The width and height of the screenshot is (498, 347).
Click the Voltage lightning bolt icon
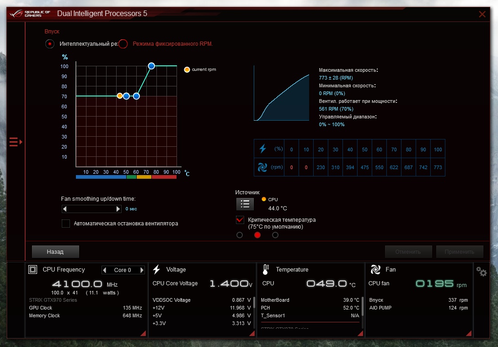156,270
